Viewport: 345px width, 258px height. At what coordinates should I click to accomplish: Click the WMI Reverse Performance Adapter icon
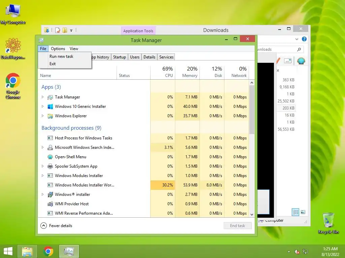tap(50, 213)
